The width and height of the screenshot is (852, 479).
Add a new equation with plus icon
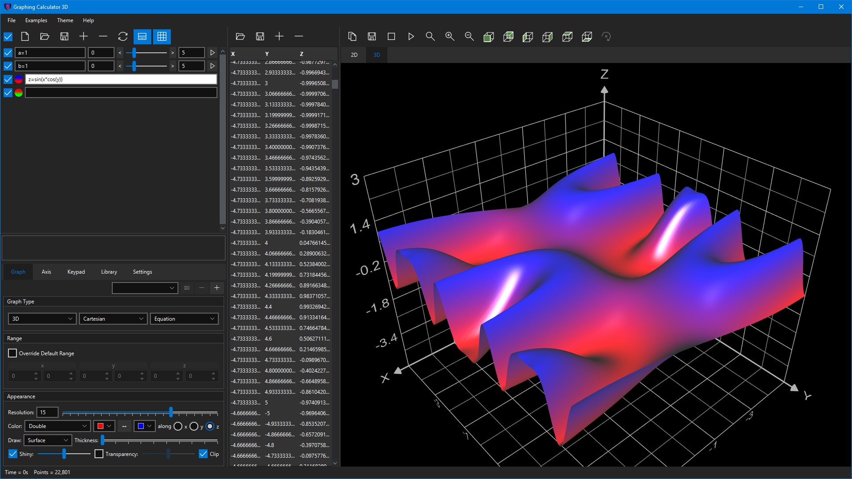(83, 36)
